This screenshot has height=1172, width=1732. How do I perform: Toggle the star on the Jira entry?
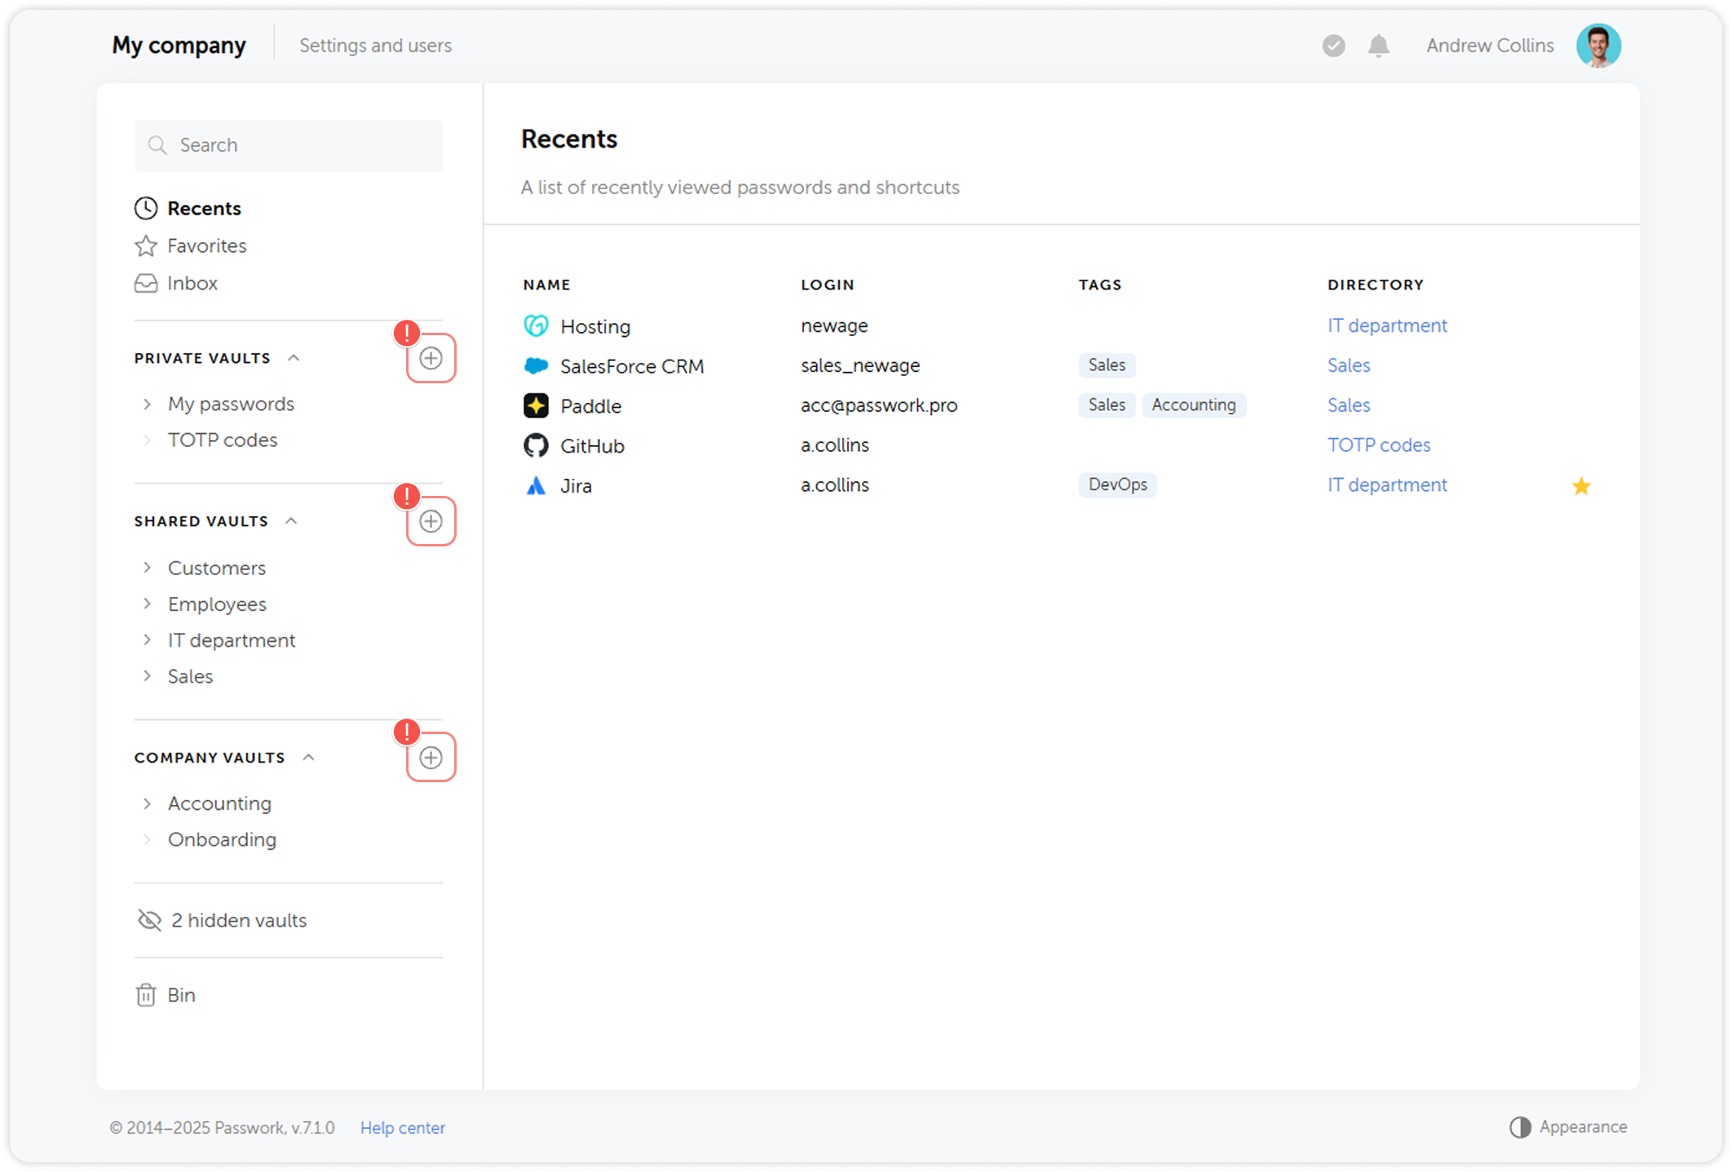point(1581,485)
